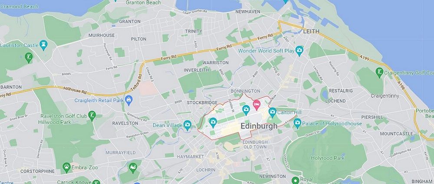Click the Ravelston Golf Club golf icon
Viewport: 434px width, 184px height.
[x=92, y=115]
